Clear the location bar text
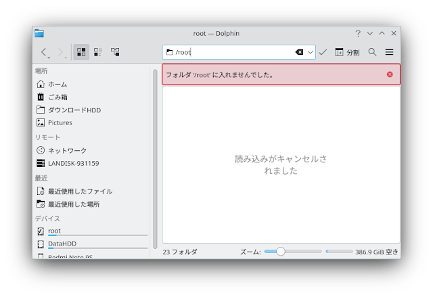Image resolution: width=433 pixels, height=297 pixels. 299,52
